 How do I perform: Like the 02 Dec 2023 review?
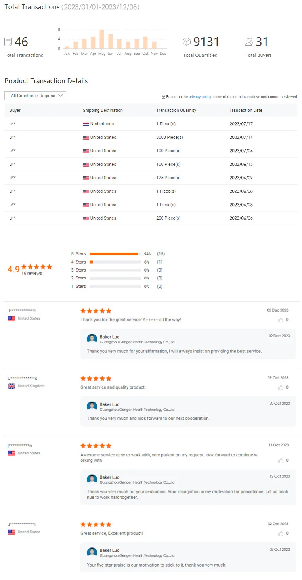(281, 320)
